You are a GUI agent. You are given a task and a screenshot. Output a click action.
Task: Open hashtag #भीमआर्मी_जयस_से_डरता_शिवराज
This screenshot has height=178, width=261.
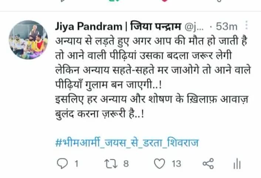pos(127,143)
